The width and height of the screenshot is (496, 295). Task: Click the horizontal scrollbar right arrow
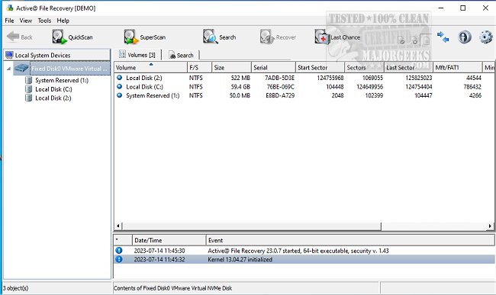pyautogui.click(x=490, y=226)
